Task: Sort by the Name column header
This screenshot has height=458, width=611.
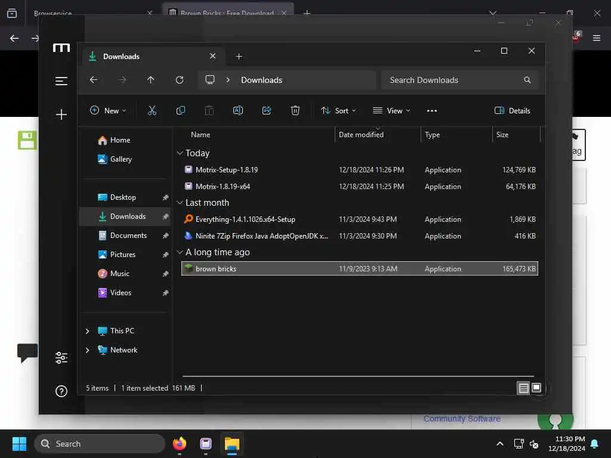Action: pos(200,135)
